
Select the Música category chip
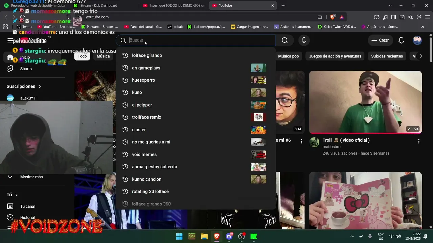point(103,56)
